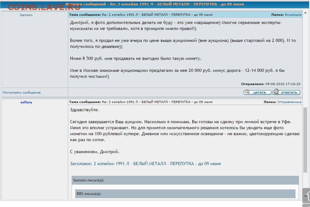
Task: Open the Входящие folder link
Action: click(x=293, y=14)
